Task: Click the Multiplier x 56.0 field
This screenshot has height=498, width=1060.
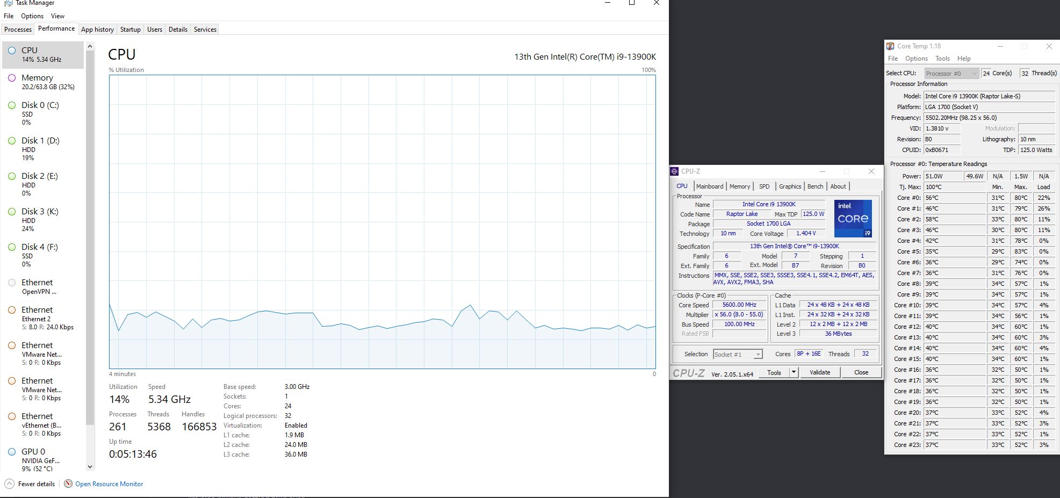Action: [739, 315]
